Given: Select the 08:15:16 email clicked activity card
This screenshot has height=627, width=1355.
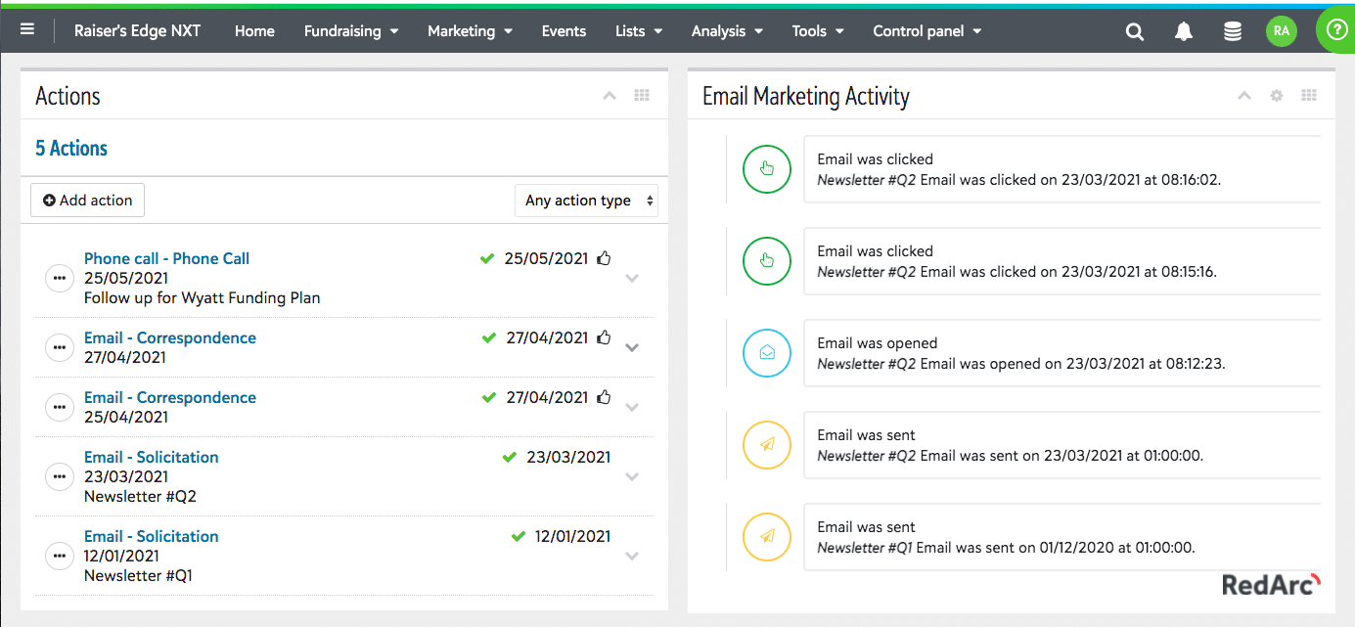Looking at the screenshot, I should coord(1061,261).
